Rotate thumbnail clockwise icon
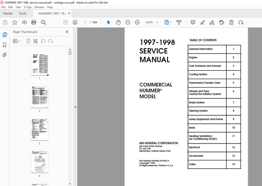The height and width of the screenshot is (186, 262). click(50, 41)
